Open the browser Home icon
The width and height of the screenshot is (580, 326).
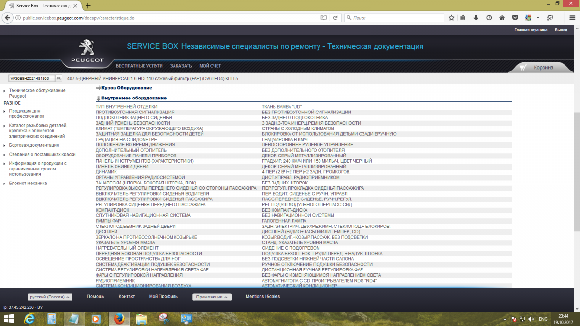point(502,17)
